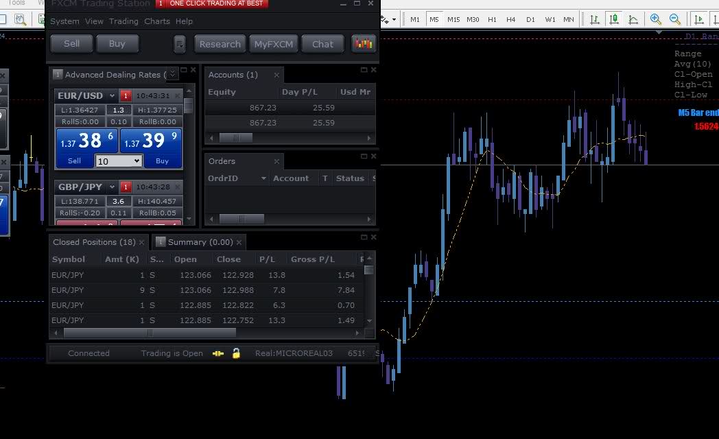719x439 pixels.
Task: Switch to candlestick chart style
Action: click(x=613, y=19)
